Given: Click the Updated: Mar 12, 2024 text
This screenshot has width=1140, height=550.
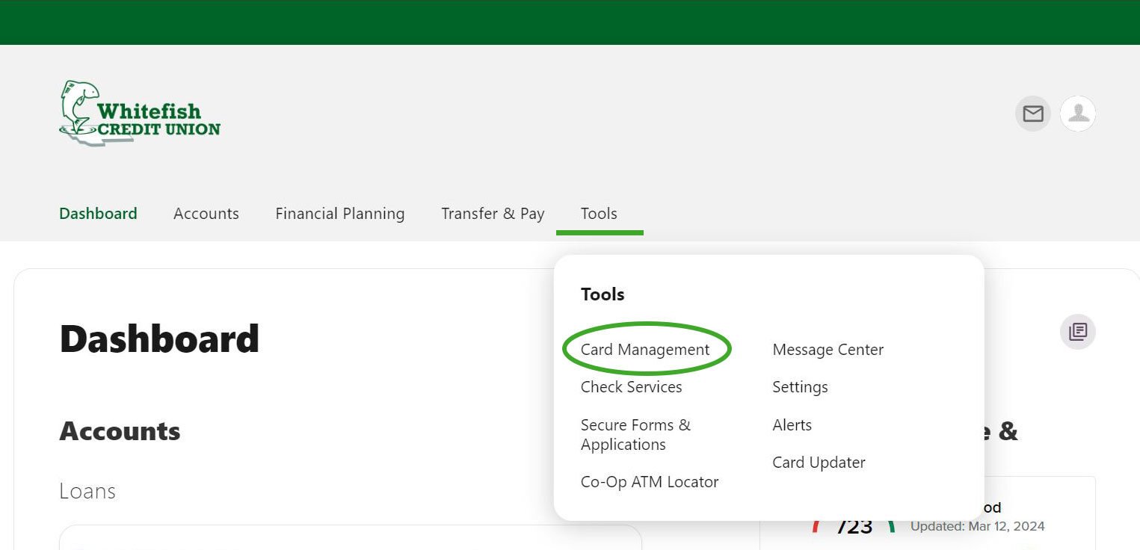Looking at the screenshot, I should click(x=977, y=526).
